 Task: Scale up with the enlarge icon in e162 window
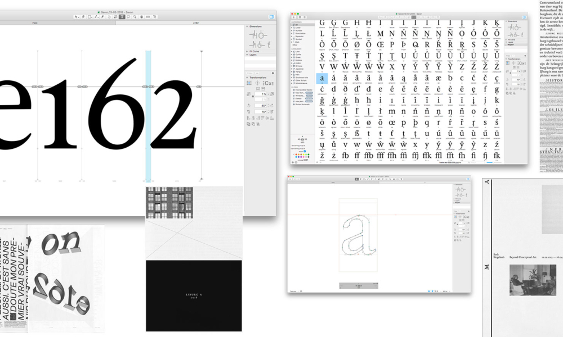coord(272,94)
